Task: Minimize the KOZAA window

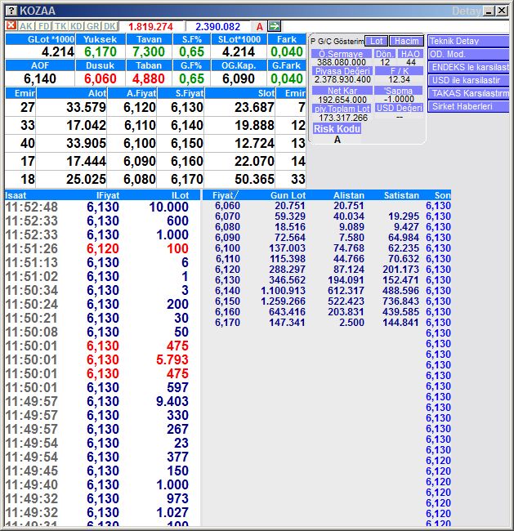Action: coord(489,11)
